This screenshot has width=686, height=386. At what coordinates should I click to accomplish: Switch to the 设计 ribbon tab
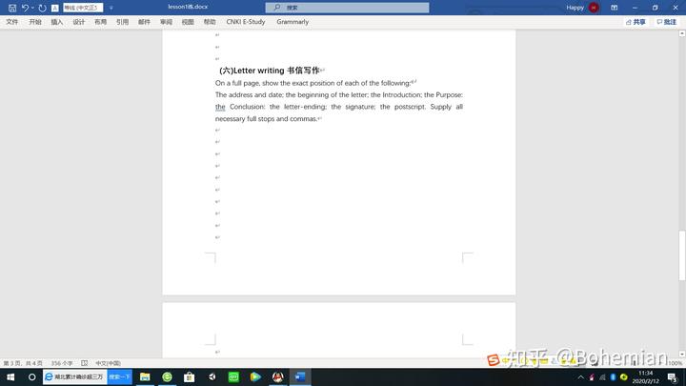point(79,22)
